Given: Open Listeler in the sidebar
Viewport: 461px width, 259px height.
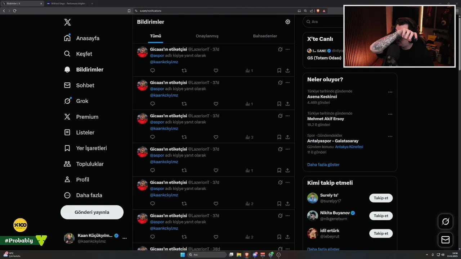Looking at the screenshot, I should pyautogui.click(x=79, y=132).
